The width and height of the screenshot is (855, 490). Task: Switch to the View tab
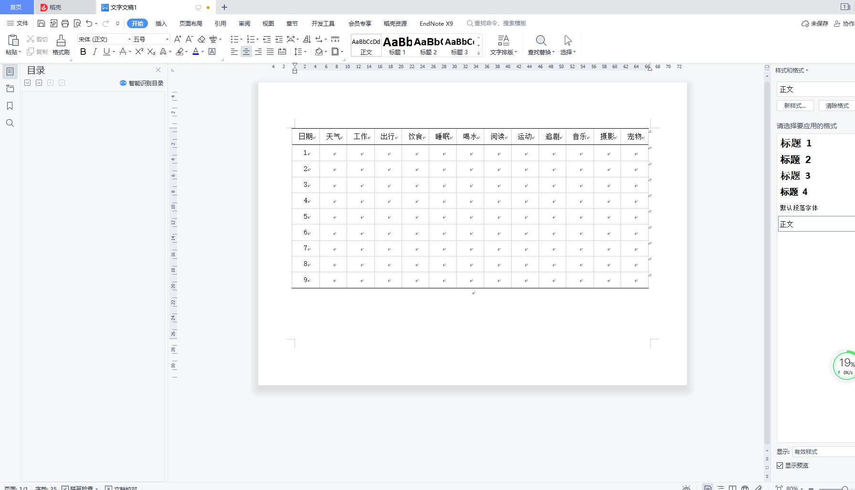click(268, 23)
